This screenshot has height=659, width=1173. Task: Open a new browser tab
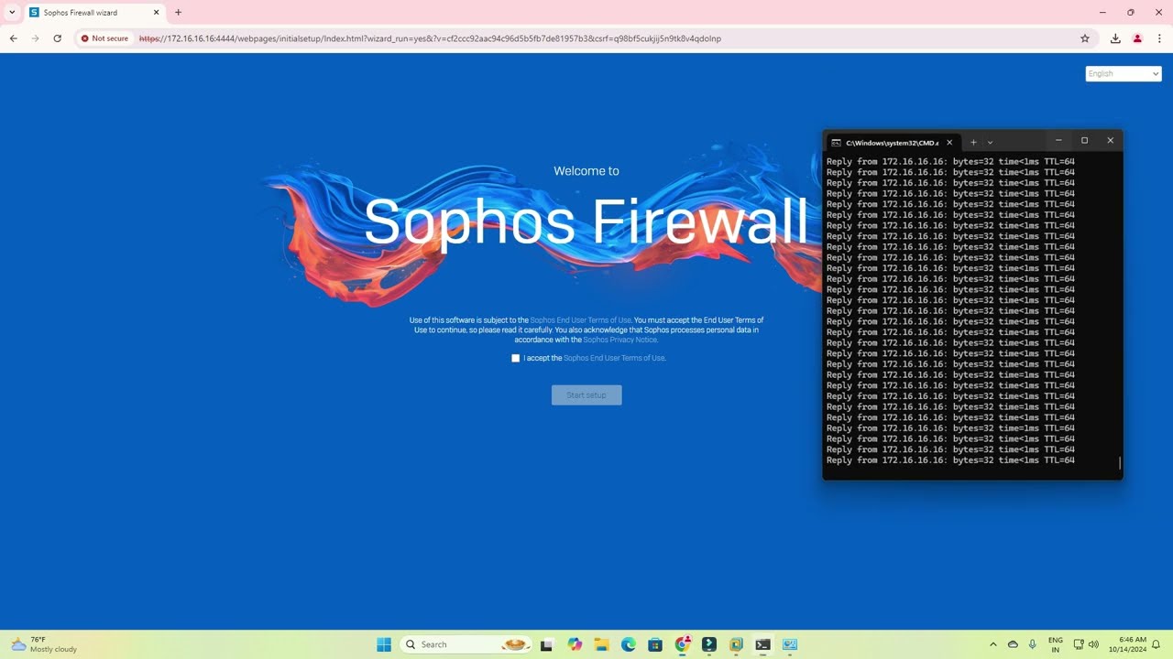coord(178,13)
